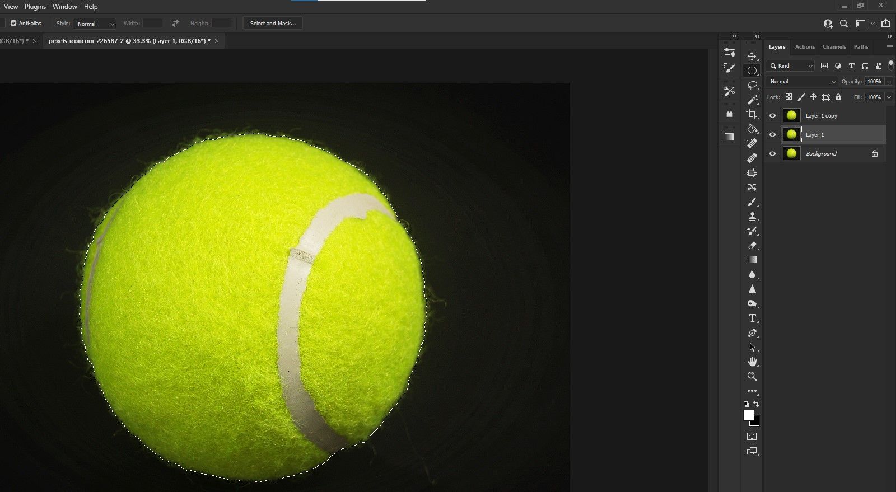
Task: Switch to the Paths tab
Action: point(861,47)
